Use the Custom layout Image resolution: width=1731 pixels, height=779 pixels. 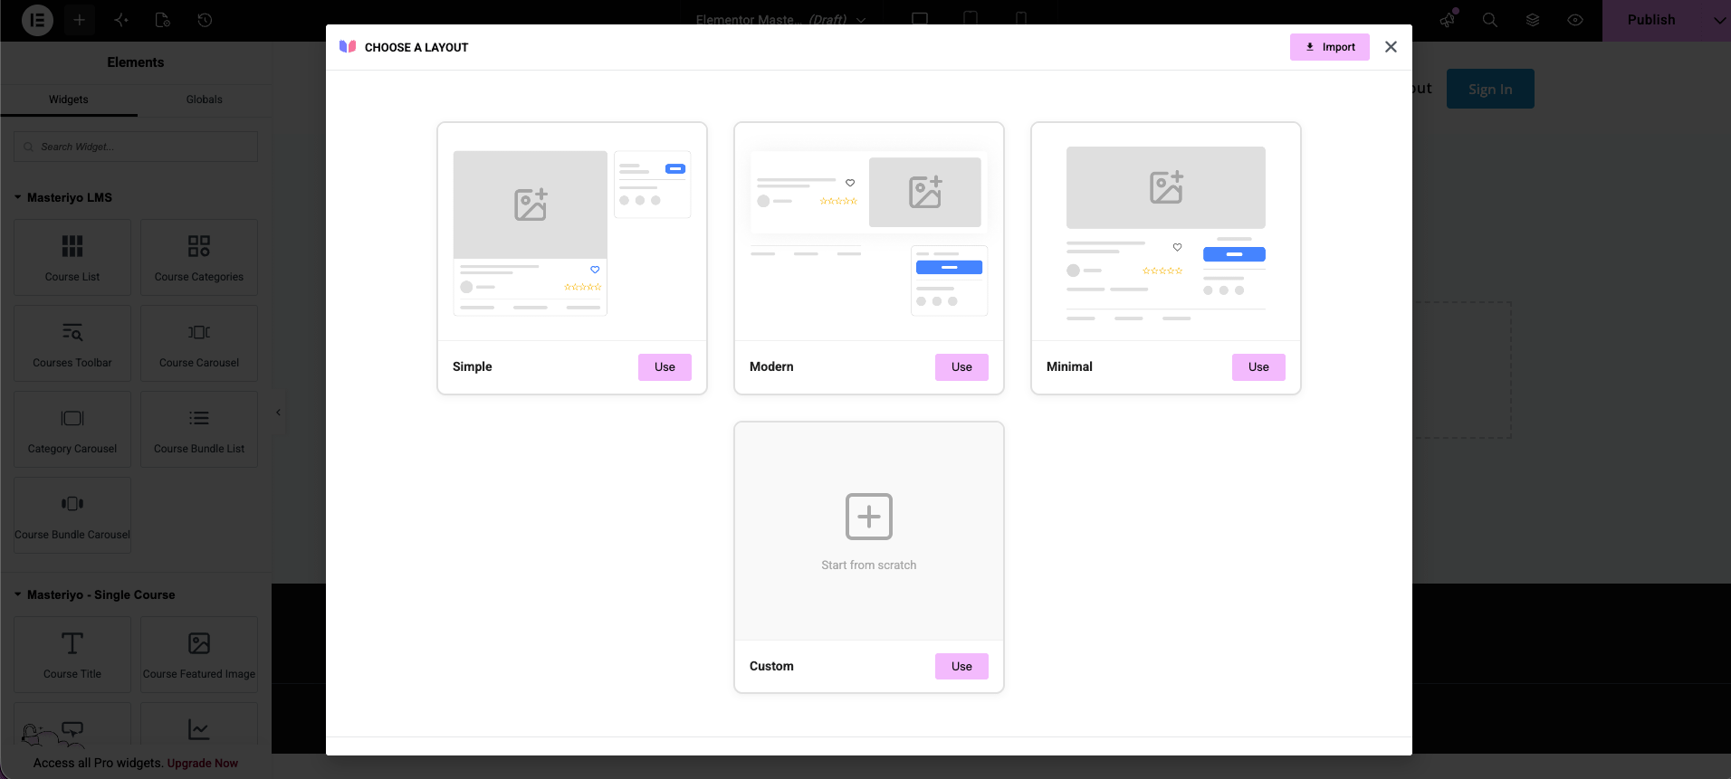point(961,667)
